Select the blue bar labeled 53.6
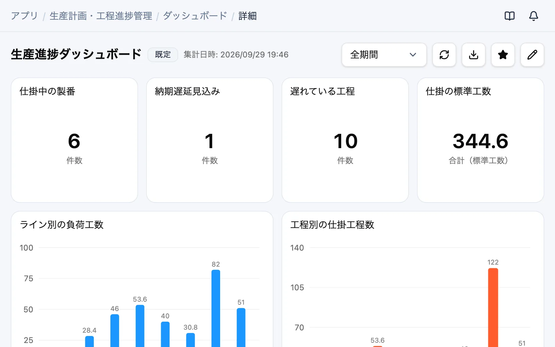 tap(140, 326)
